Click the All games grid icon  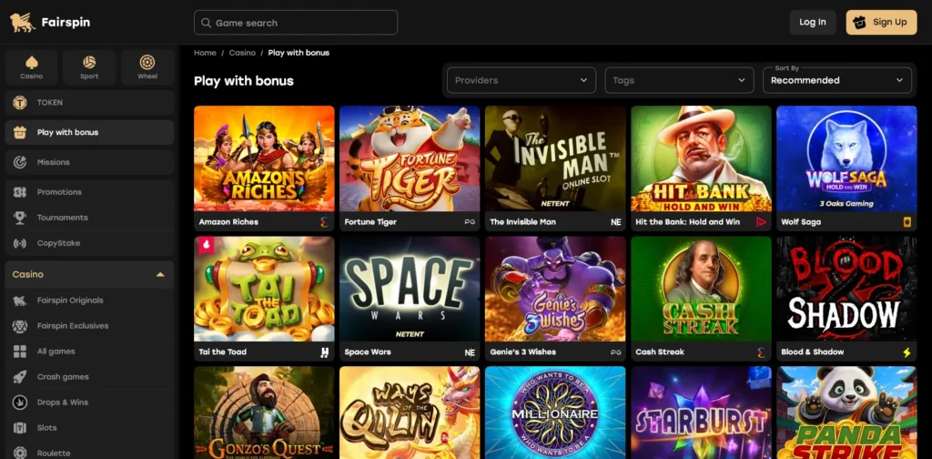pos(20,352)
